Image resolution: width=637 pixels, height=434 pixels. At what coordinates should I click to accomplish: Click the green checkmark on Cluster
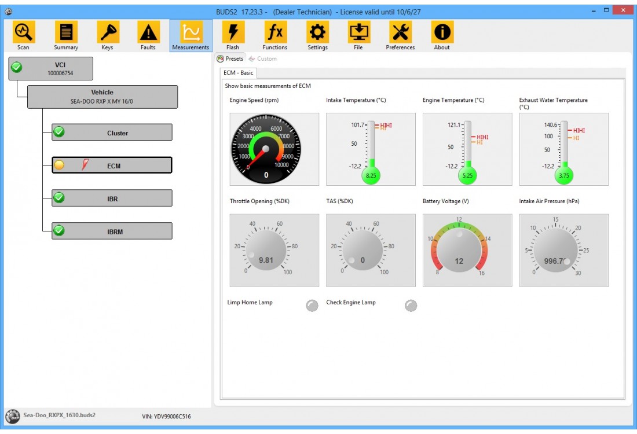pyautogui.click(x=58, y=132)
